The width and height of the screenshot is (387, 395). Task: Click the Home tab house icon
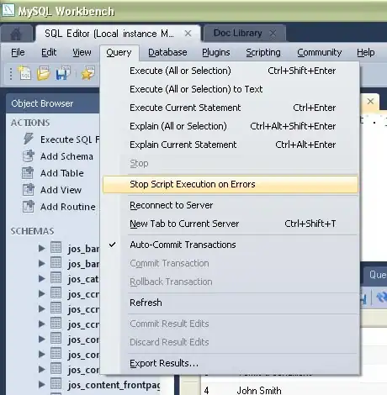[16, 34]
